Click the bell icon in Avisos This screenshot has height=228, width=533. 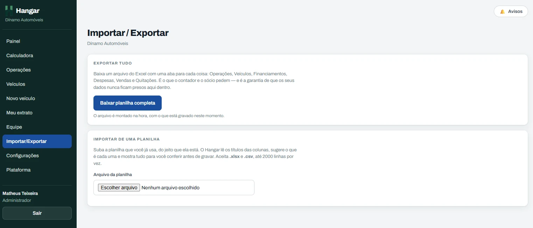pyautogui.click(x=503, y=12)
